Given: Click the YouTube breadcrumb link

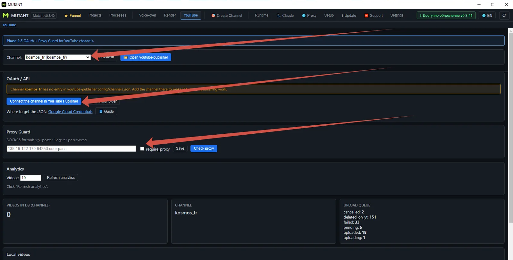Looking at the screenshot, I should point(9,25).
